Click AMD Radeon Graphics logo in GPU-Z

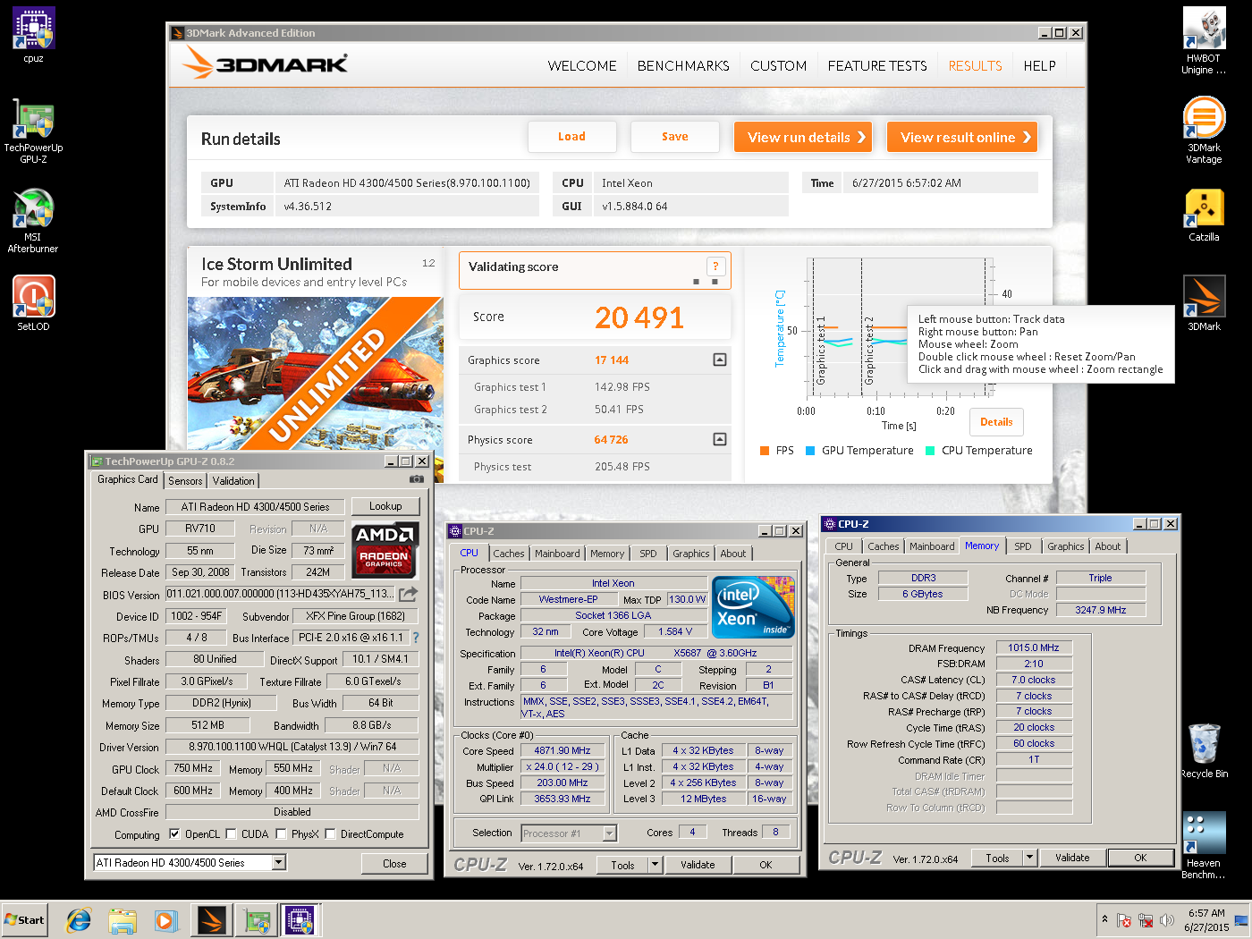(x=384, y=548)
